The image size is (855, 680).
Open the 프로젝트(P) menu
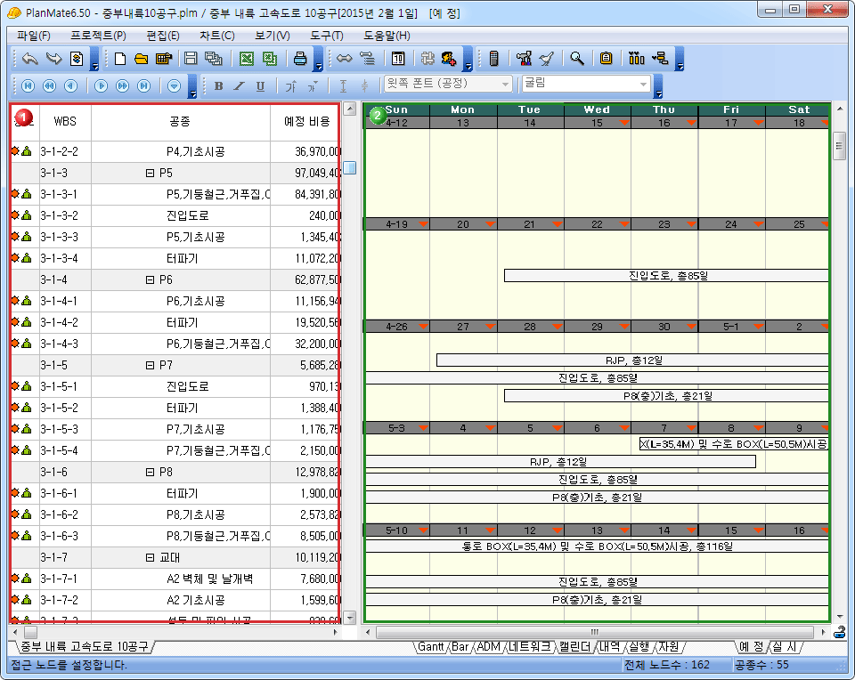tap(98, 36)
